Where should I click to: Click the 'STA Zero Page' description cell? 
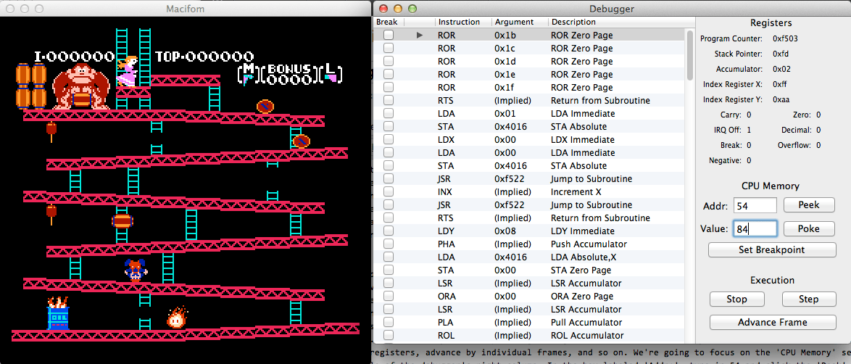coord(579,270)
